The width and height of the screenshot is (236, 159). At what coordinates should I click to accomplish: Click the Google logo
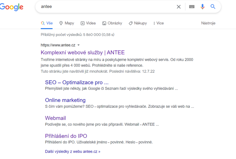point(12,7)
